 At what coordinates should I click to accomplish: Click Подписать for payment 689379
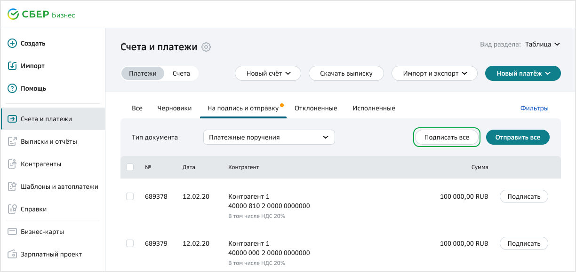pos(524,243)
